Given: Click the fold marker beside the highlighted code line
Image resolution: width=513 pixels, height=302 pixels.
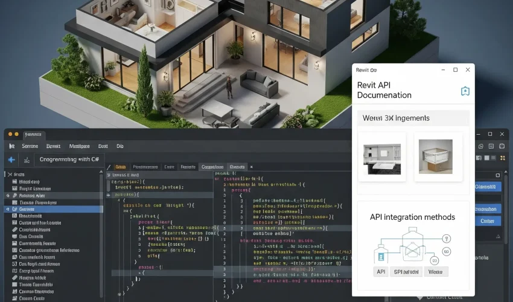Looking at the screenshot, I should coord(109,195).
